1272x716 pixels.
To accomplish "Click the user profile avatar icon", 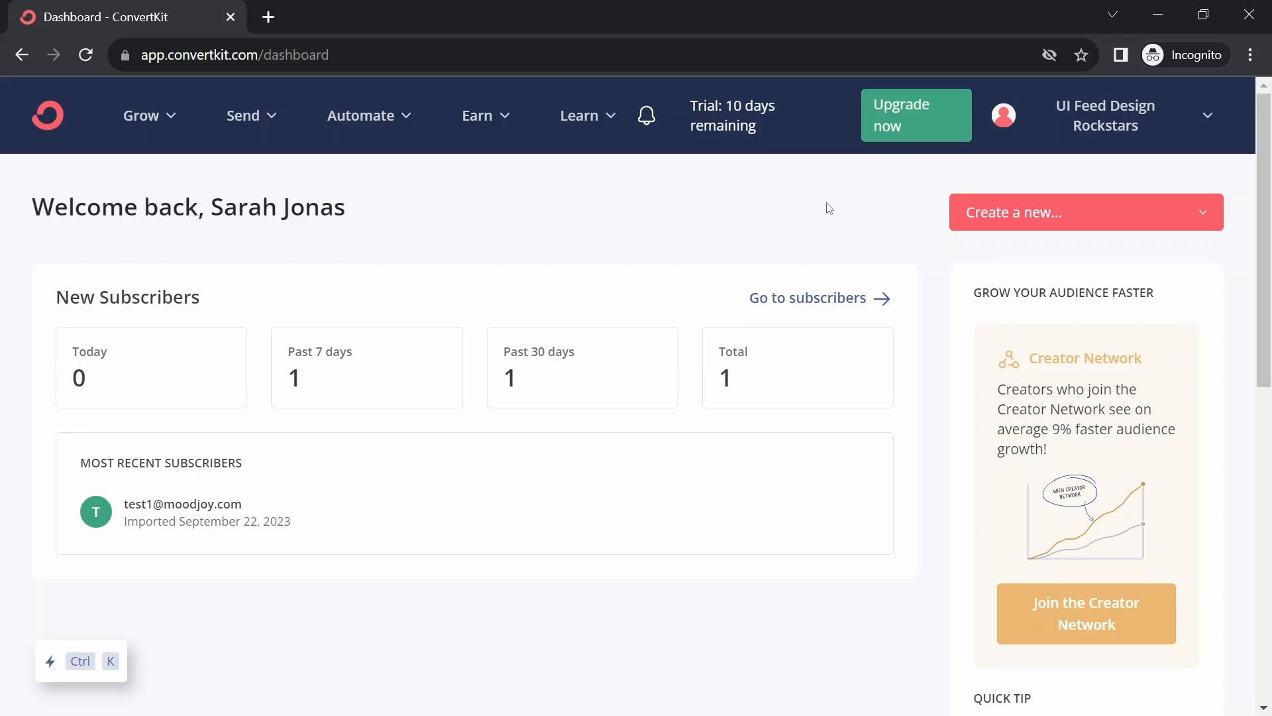I will pyautogui.click(x=1003, y=115).
